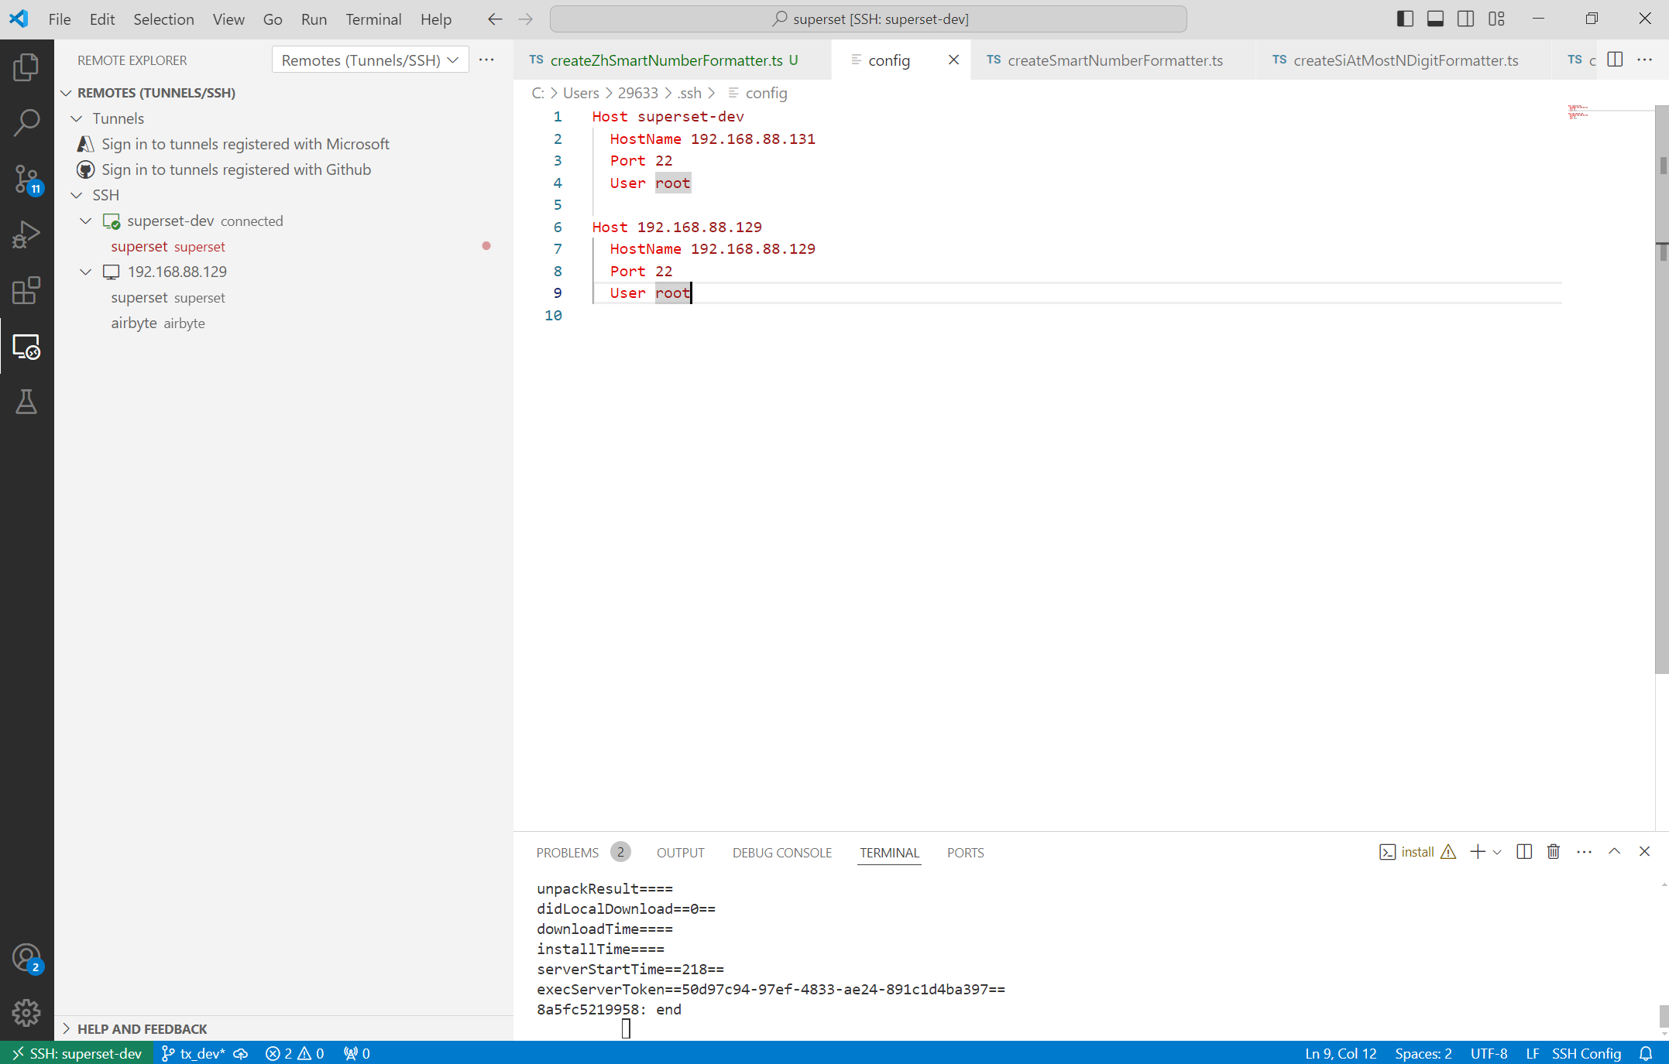The image size is (1669, 1064).
Task: Sign in to tunnels registered with Github
Action: pyautogui.click(x=235, y=169)
